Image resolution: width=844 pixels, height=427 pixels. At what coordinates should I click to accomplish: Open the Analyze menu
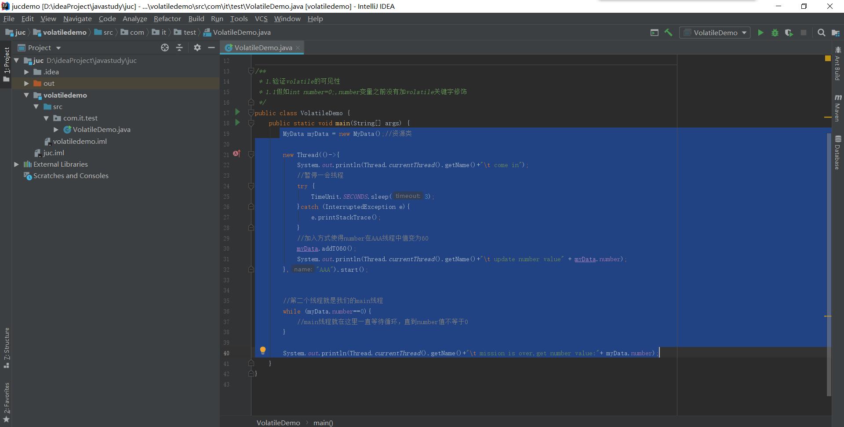click(135, 18)
